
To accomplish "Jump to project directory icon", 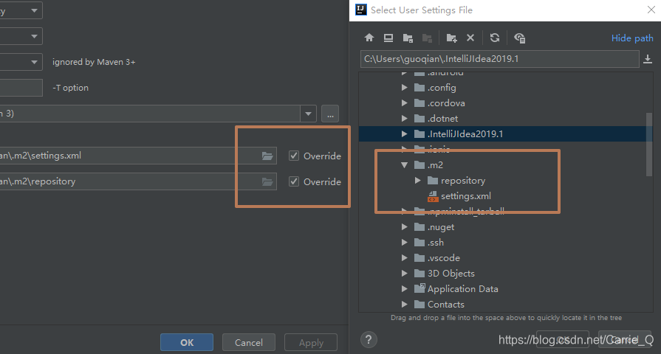I will tap(408, 38).
